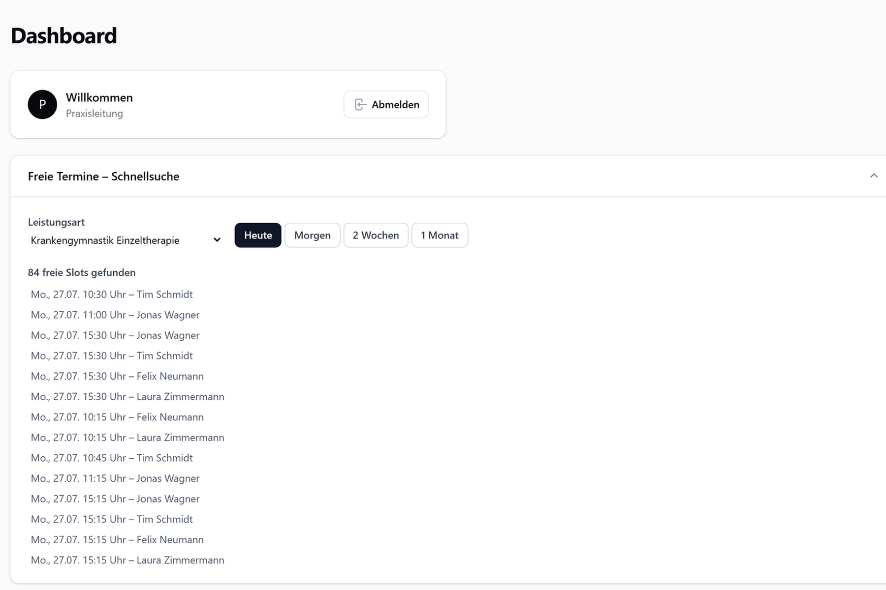
Task: Open the Leistungsart dropdown
Action: click(x=126, y=240)
